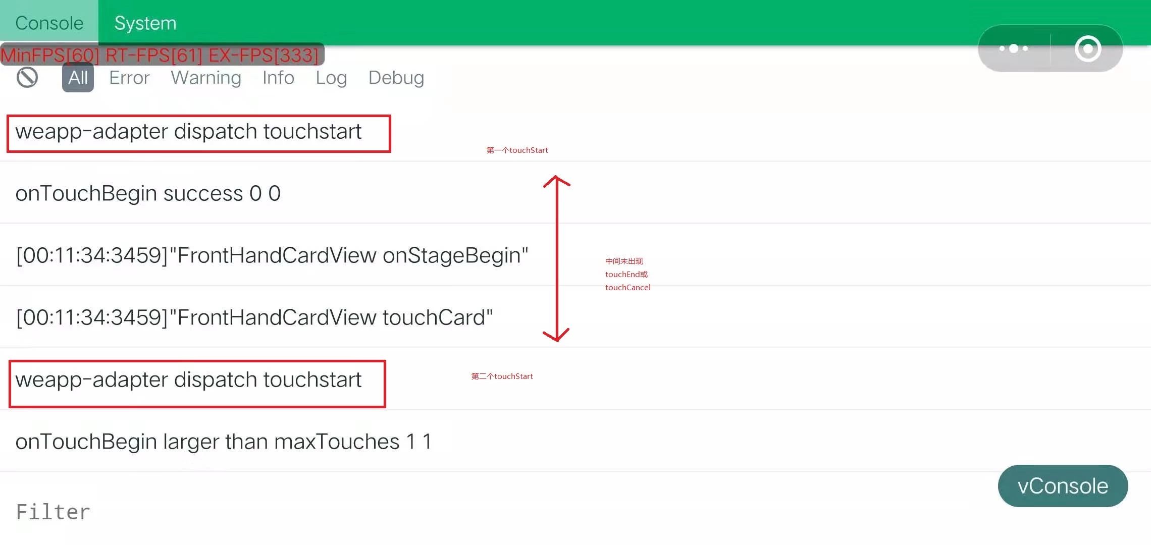Image resolution: width=1151 pixels, height=545 pixels.
Task: Select the FrontHandCardView touchCard log row
Action: (x=254, y=317)
